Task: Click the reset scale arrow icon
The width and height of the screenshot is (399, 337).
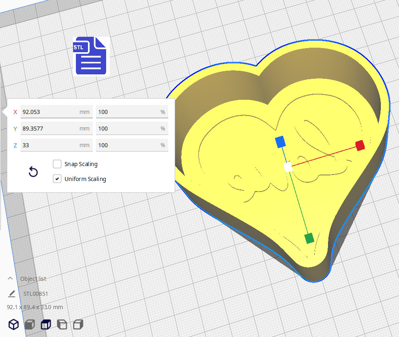Action: point(33,172)
